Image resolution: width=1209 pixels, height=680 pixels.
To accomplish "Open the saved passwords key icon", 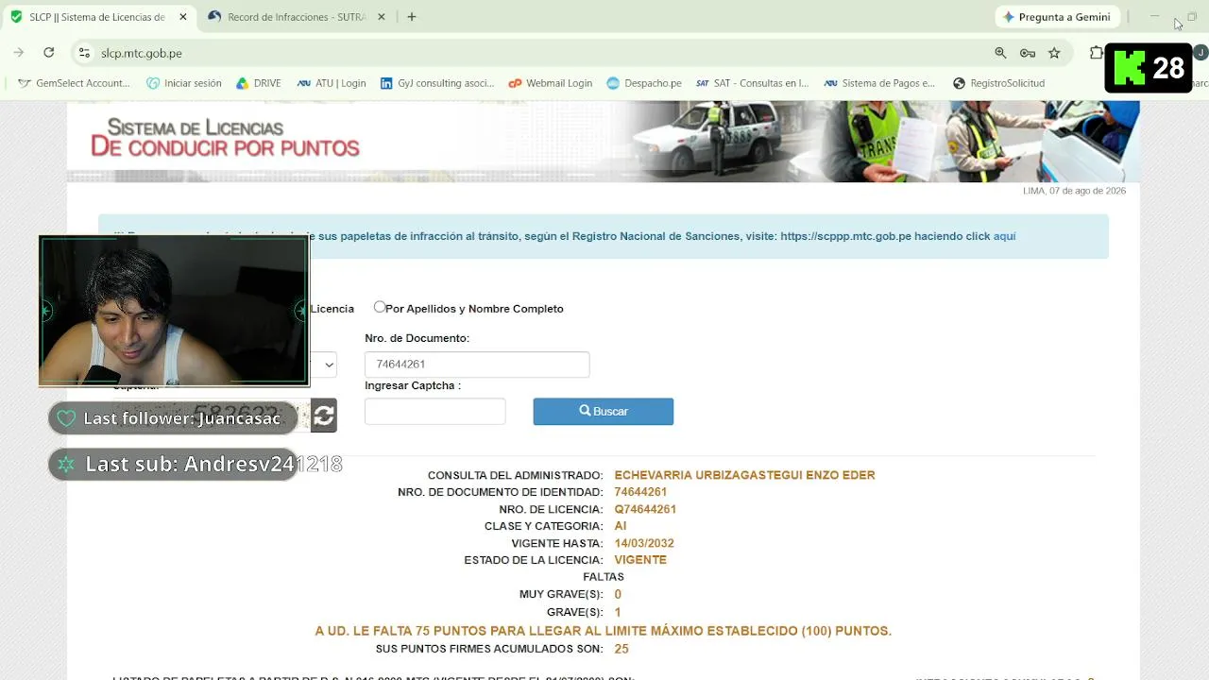I will click(1028, 53).
